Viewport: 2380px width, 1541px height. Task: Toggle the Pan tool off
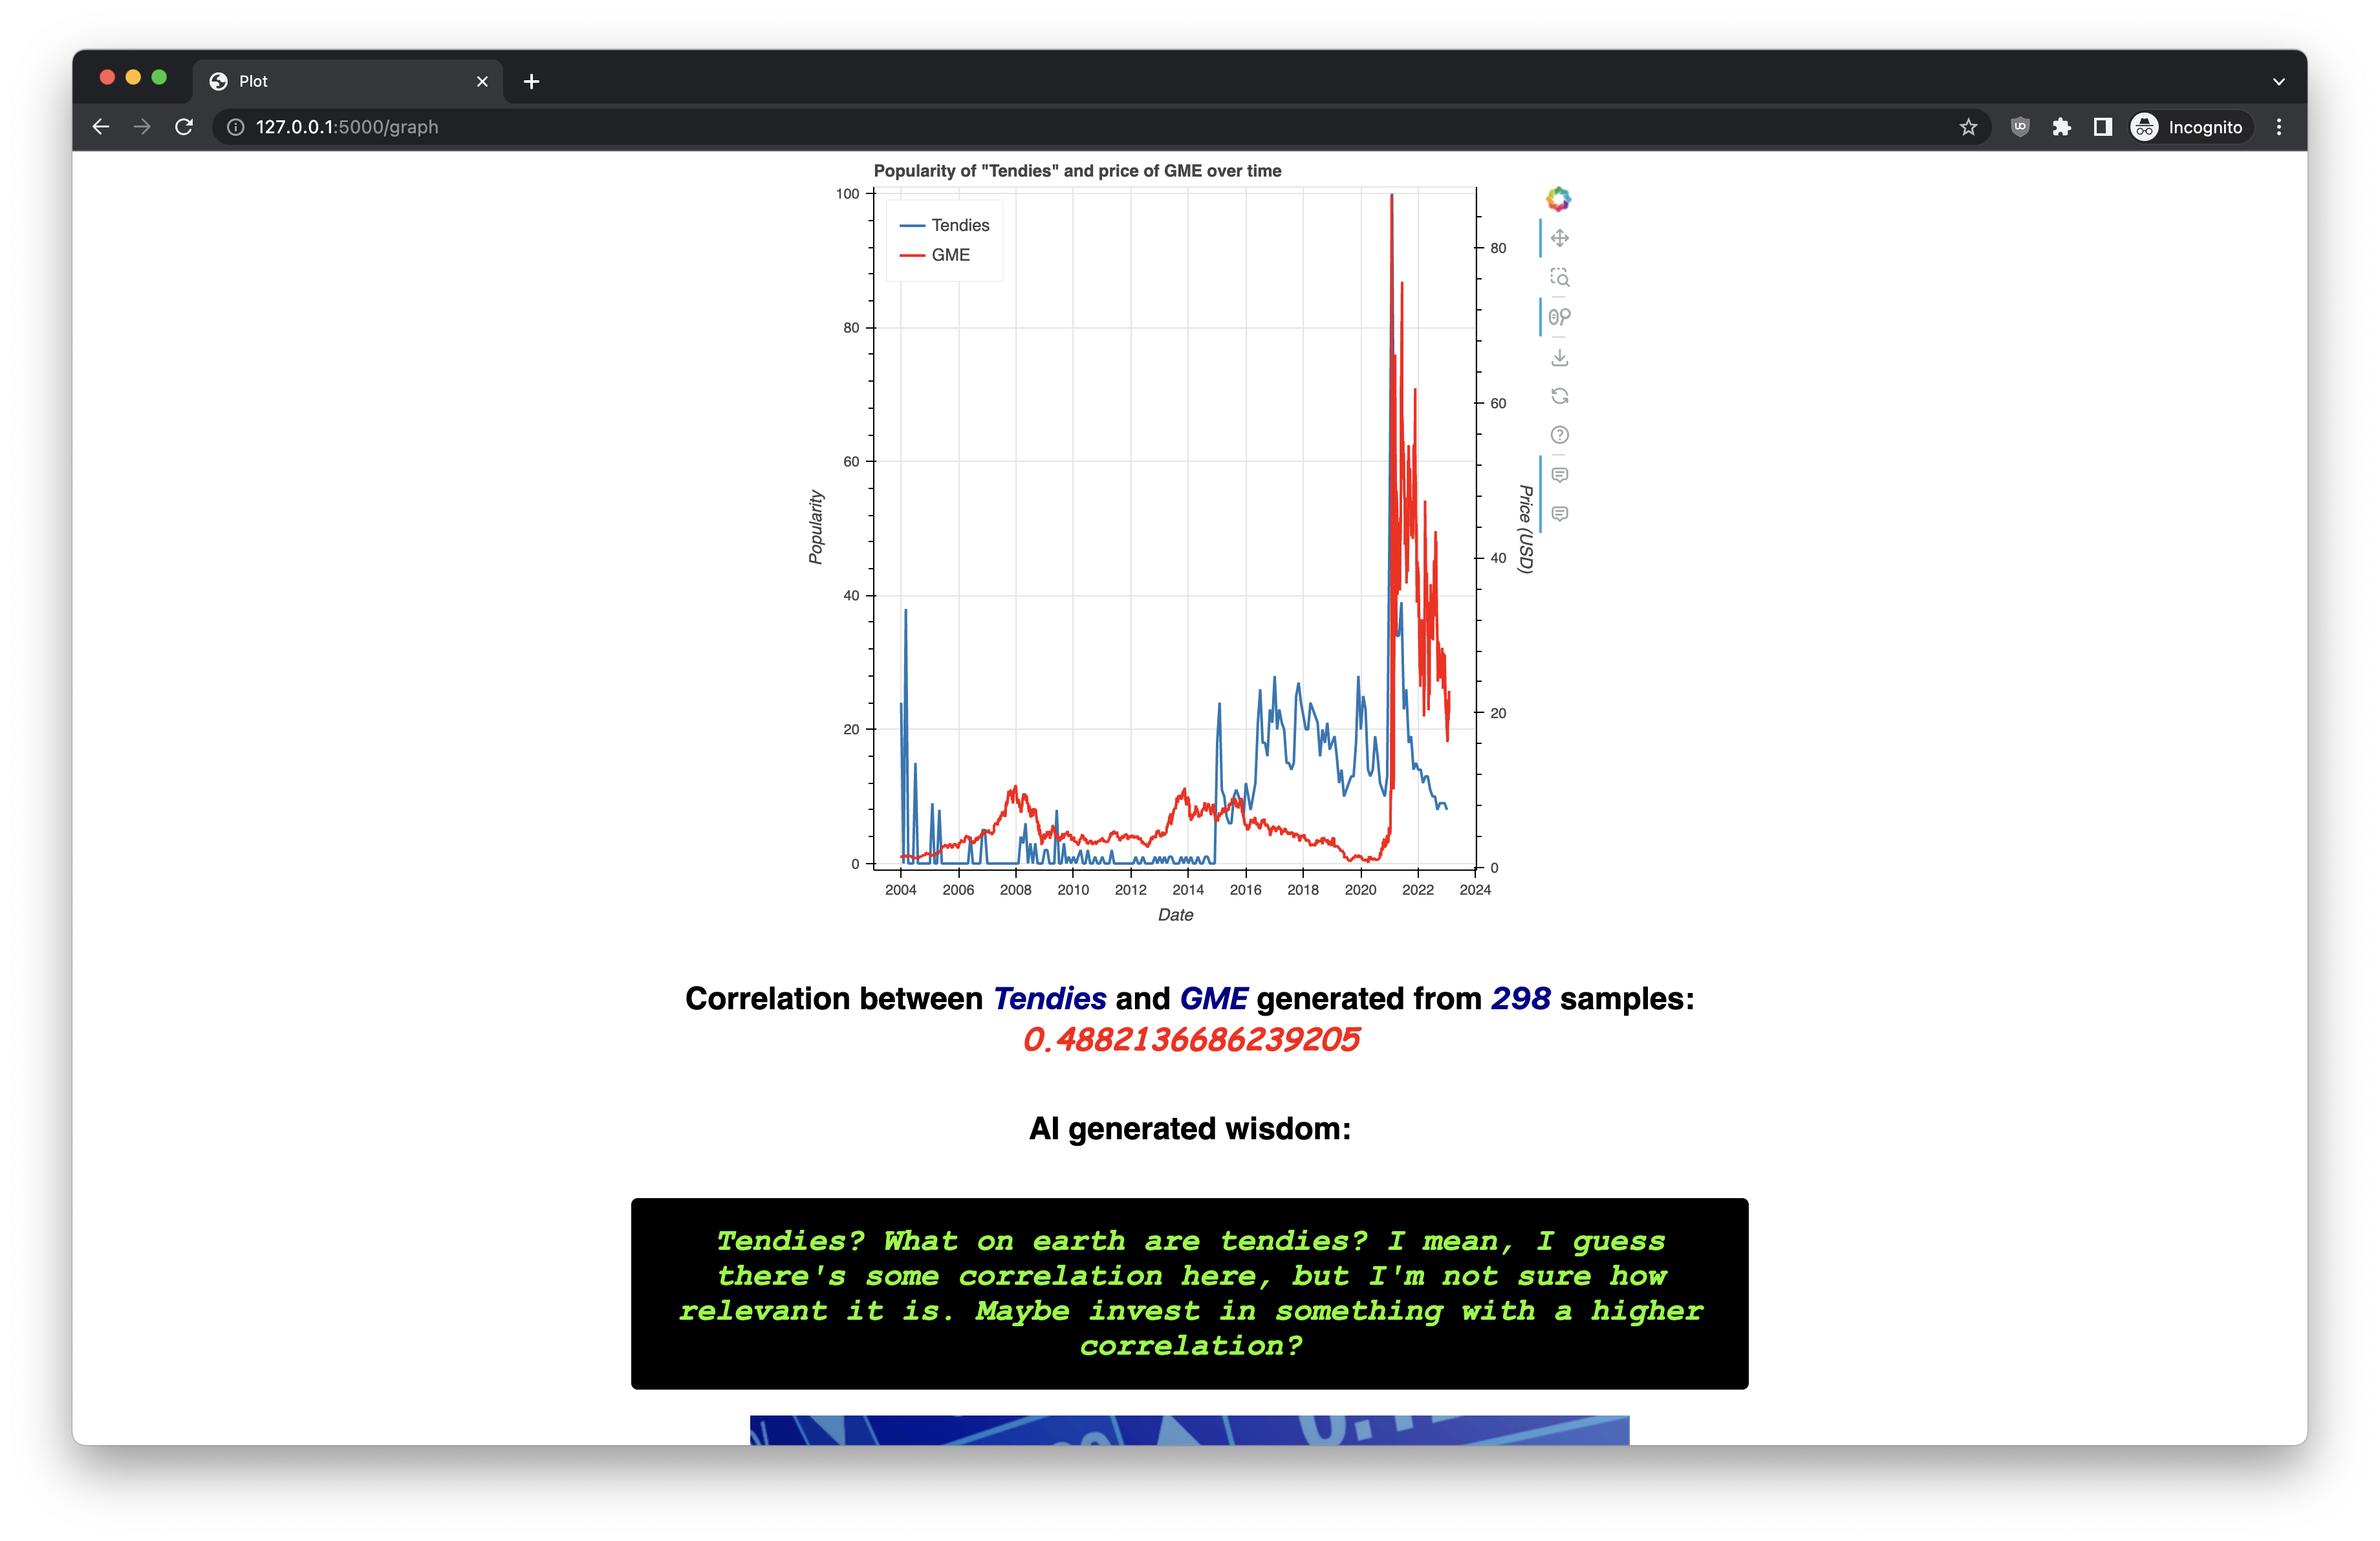point(1559,238)
